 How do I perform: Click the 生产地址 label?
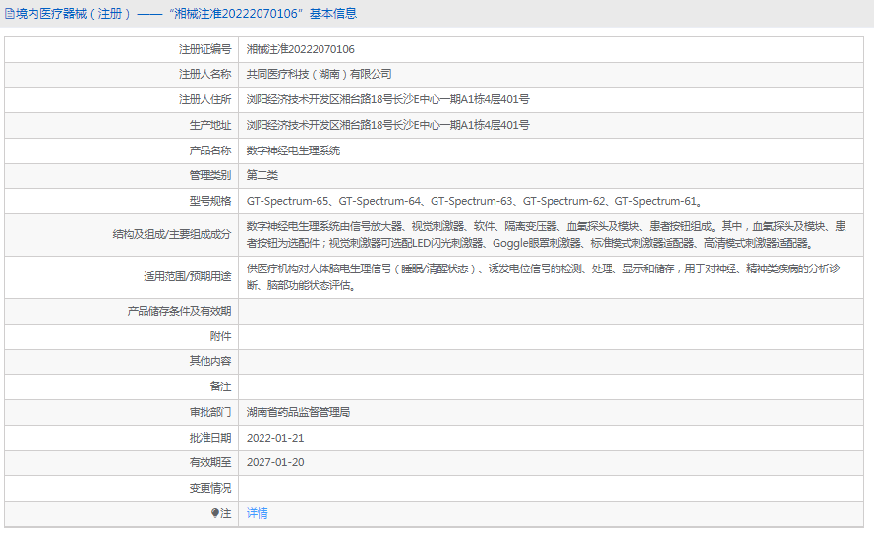point(210,126)
